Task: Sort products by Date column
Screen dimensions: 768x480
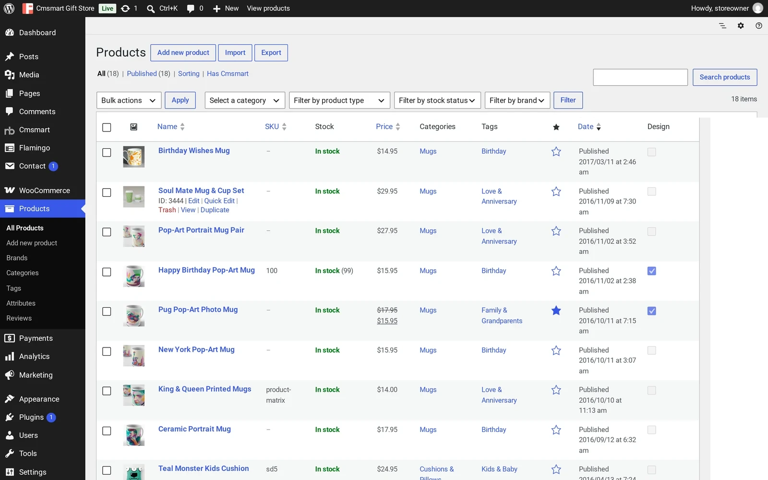Action: tap(589, 127)
